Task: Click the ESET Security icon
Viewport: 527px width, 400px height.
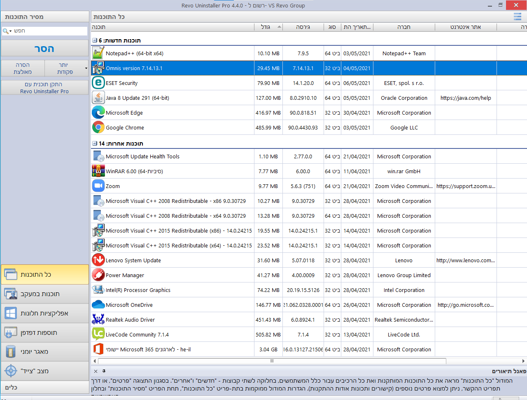Action: point(98,83)
